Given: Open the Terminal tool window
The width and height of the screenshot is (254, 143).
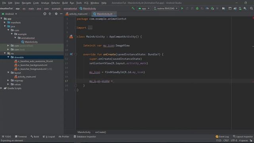Looking at the screenshot, I should pos(21,137).
